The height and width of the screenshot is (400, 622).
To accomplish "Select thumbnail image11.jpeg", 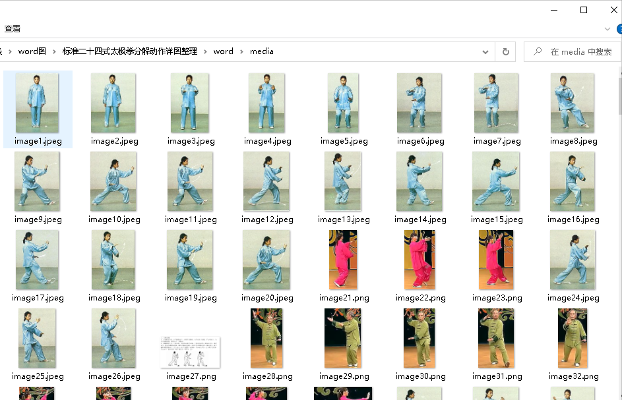I will click(190, 181).
